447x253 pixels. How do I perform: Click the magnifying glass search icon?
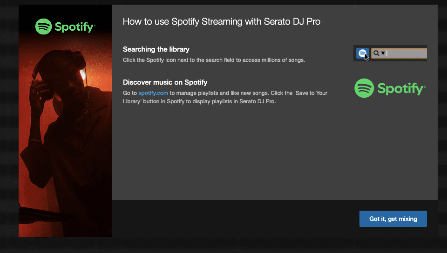click(x=376, y=53)
